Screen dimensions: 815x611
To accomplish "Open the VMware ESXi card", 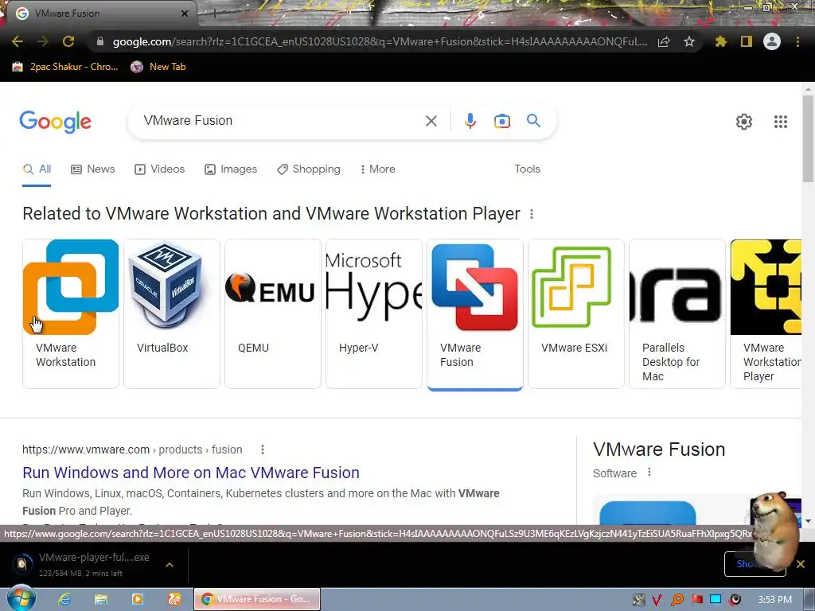I will point(576,313).
